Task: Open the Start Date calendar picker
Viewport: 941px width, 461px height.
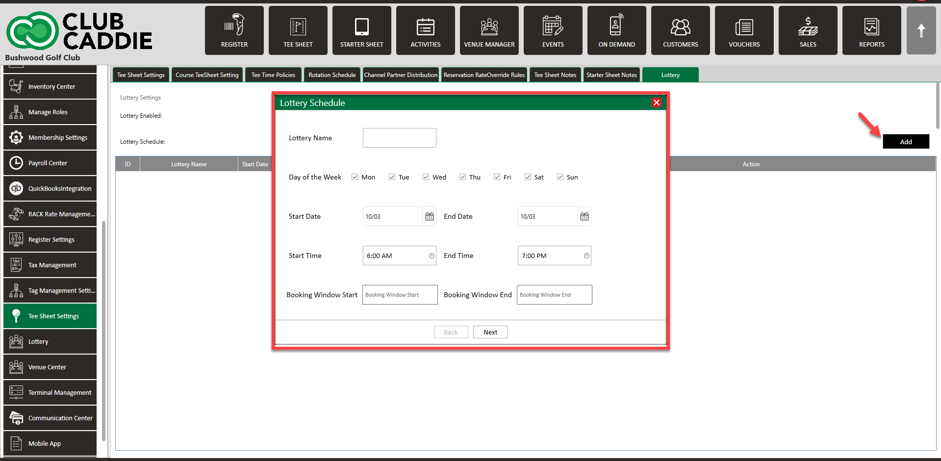Action: click(x=430, y=216)
